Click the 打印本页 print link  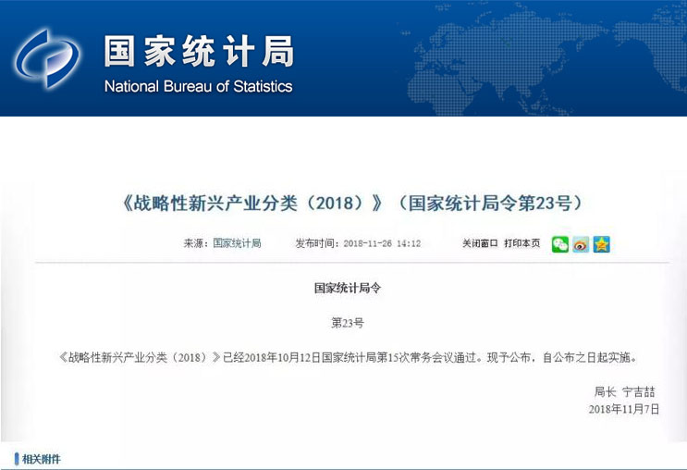tap(521, 243)
